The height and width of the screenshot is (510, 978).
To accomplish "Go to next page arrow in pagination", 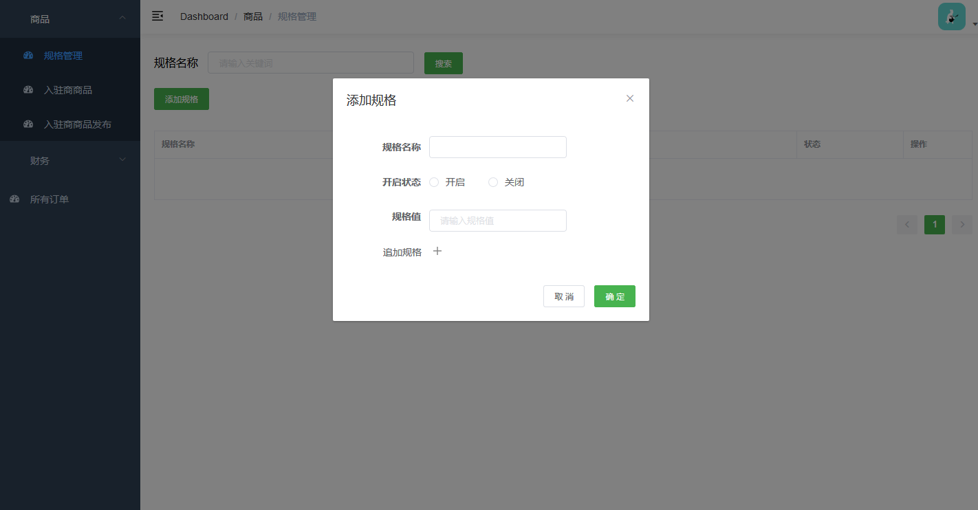I will coord(962,225).
